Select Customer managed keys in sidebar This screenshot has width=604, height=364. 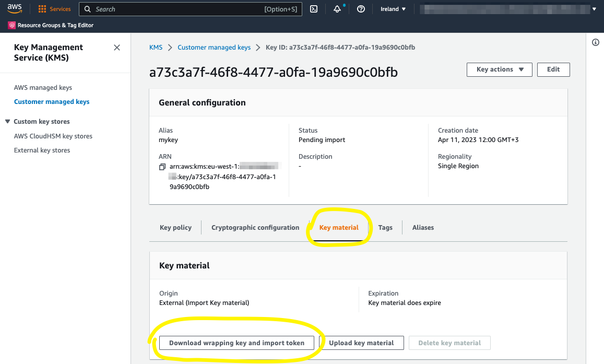click(52, 102)
